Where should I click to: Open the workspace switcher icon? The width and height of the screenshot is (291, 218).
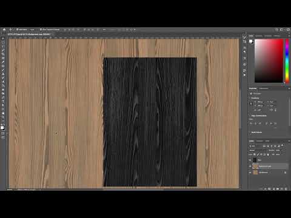point(281,30)
